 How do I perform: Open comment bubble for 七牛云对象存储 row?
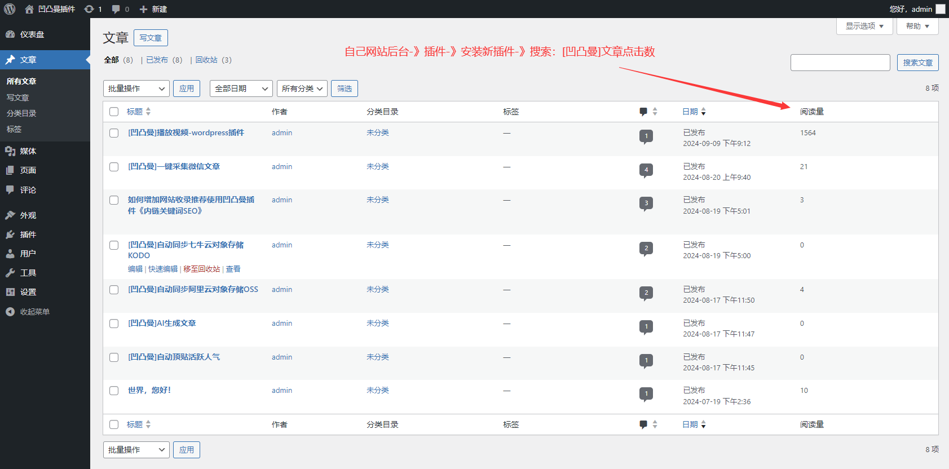(x=646, y=249)
